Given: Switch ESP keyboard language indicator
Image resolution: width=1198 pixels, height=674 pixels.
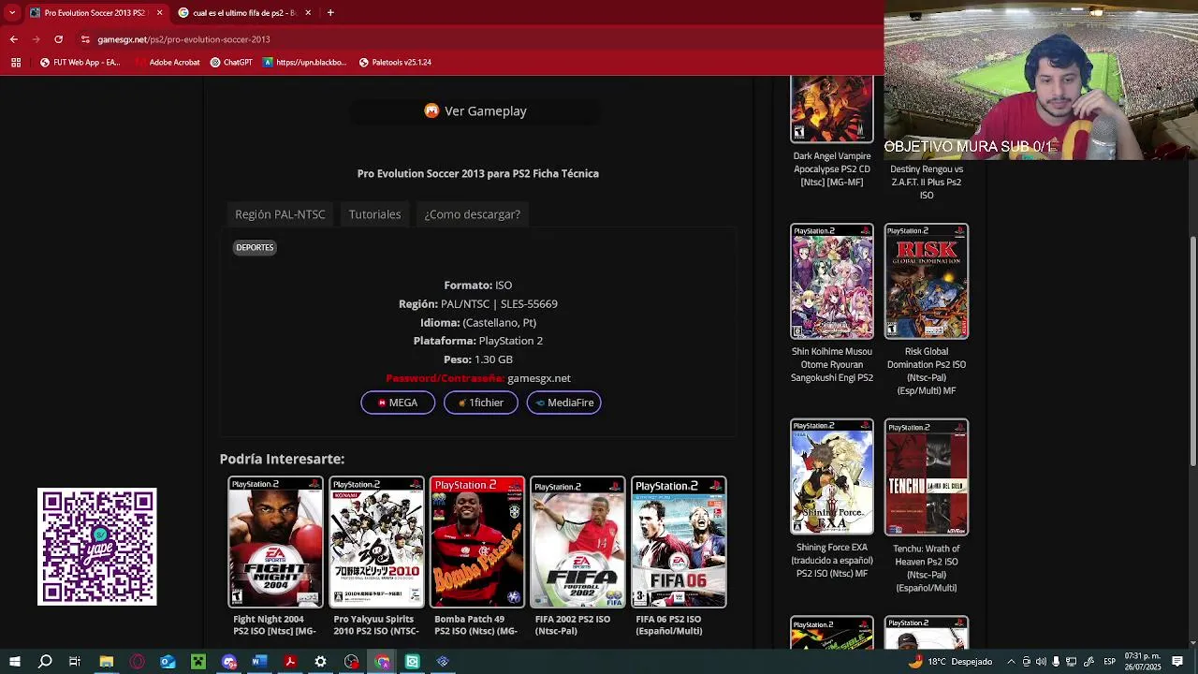Looking at the screenshot, I should tap(1109, 662).
